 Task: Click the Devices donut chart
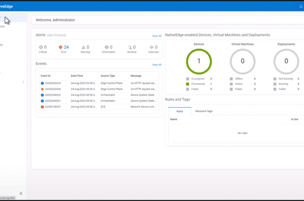[199, 61]
